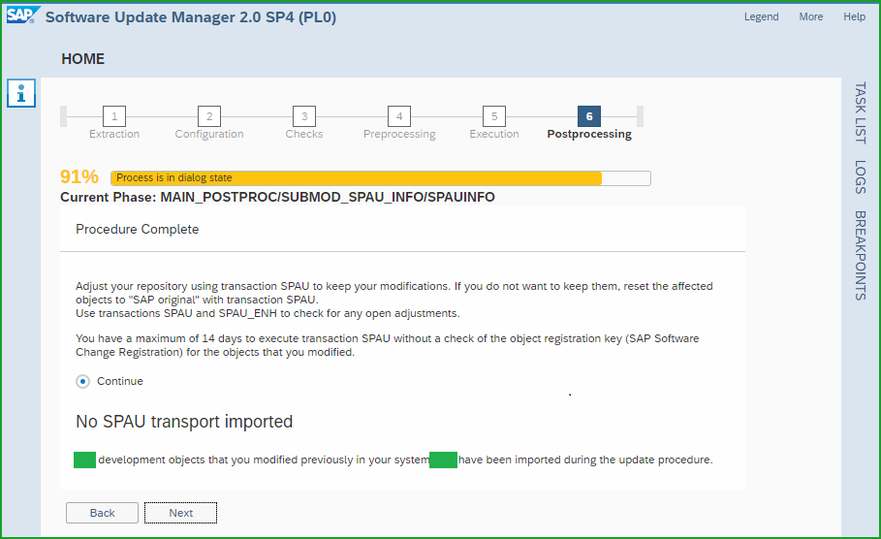Open the More menu
The height and width of the screenshot is (539, 881).
pyautogui.click(x=811, y=16)
